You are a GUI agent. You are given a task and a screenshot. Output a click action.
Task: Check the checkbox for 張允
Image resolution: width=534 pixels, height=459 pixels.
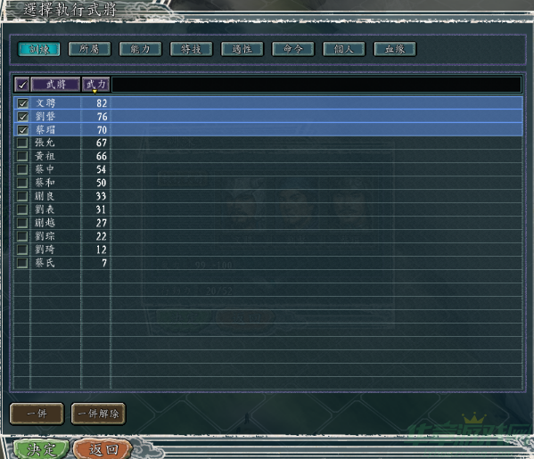22,143
